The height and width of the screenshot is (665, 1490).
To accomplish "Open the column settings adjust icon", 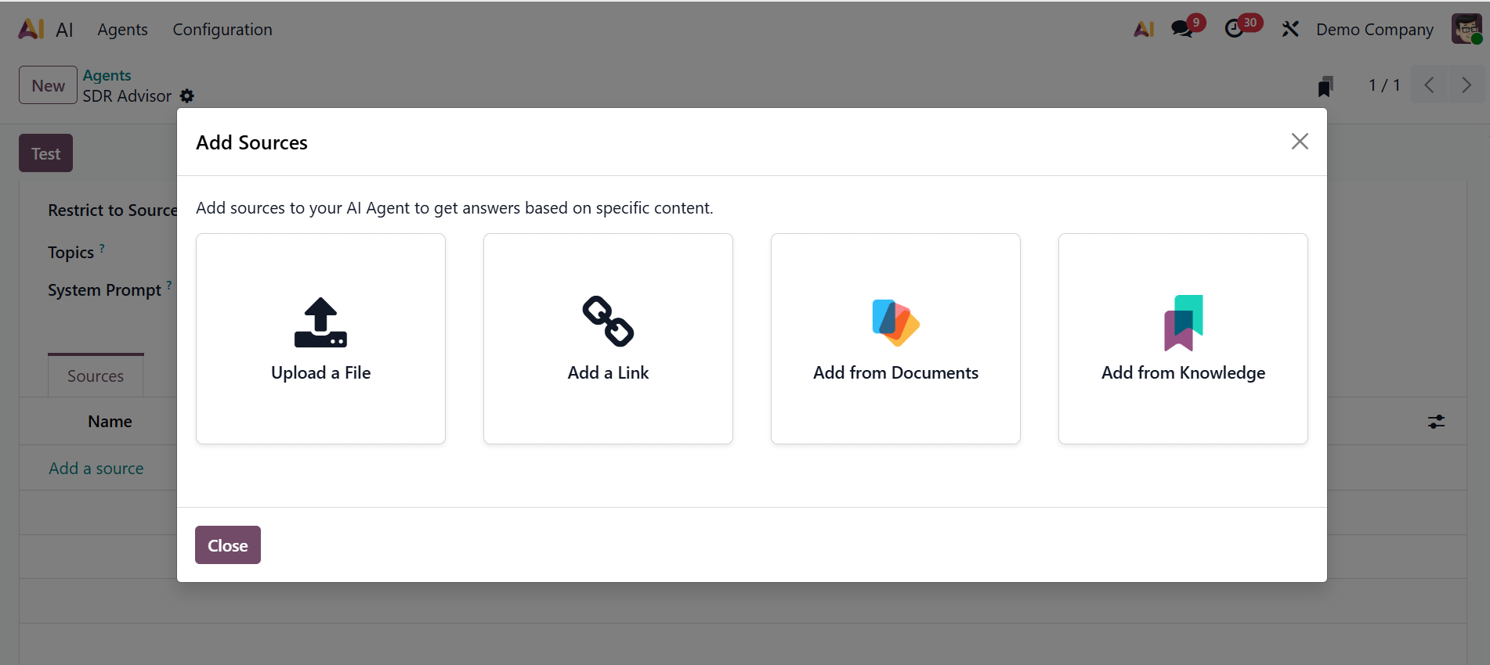I will point(1436,422).
